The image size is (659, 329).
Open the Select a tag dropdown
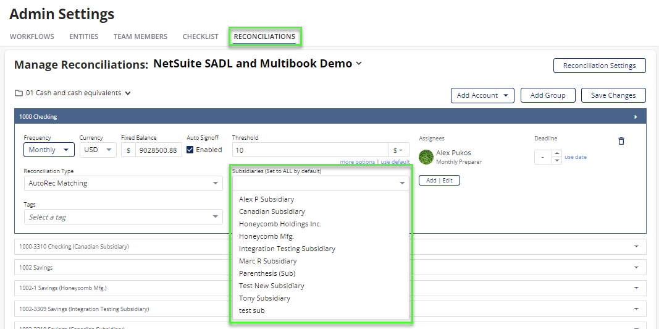click(x=123, y=217)
